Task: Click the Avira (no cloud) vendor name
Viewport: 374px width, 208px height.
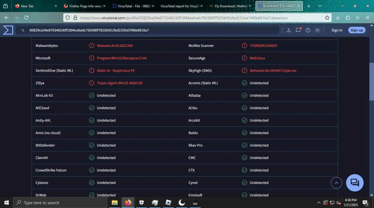Action: click(48, 133)
